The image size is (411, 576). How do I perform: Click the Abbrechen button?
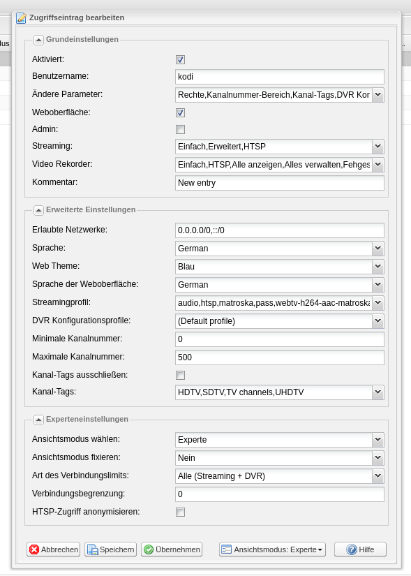[53, 549]
